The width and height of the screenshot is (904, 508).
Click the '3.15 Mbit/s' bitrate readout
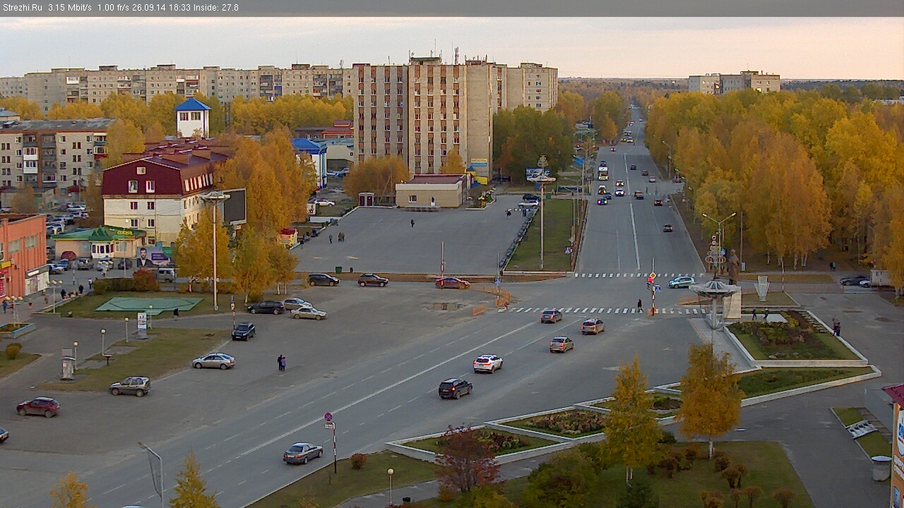[x=70, y=8]
